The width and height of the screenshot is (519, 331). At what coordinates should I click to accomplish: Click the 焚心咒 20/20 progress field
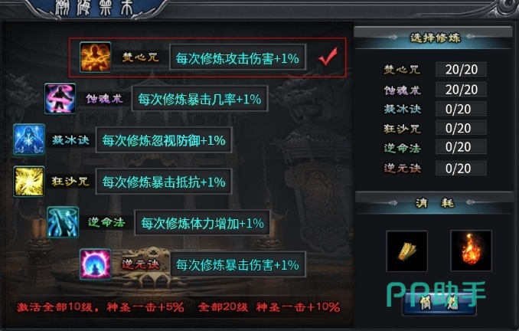pos(461,69)
